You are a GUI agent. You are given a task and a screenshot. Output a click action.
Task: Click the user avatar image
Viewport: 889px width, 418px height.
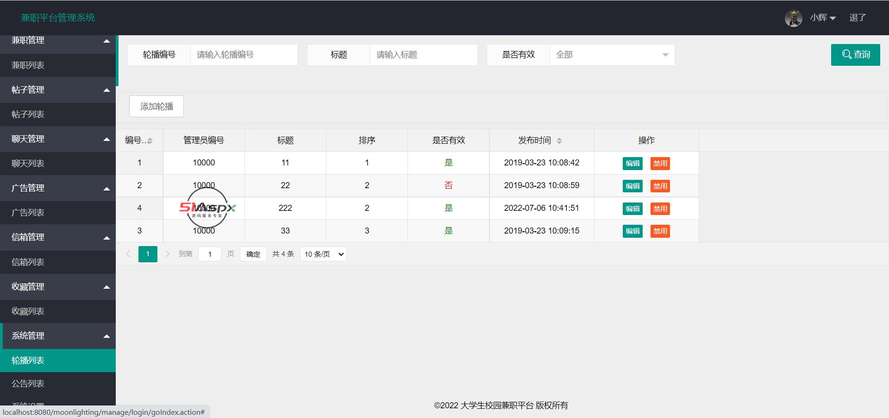[x=793, y=18]
